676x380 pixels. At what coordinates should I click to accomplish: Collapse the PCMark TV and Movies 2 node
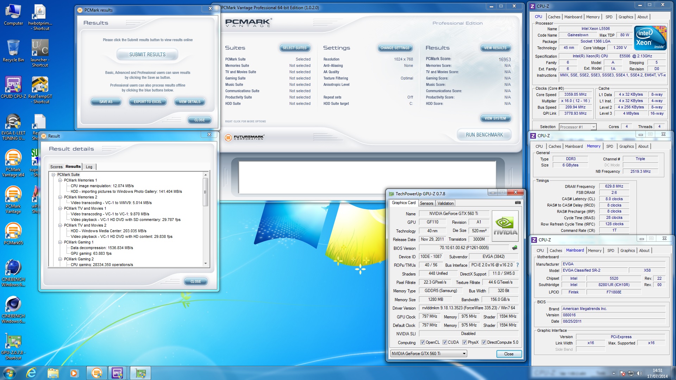(x=60, y=225)
